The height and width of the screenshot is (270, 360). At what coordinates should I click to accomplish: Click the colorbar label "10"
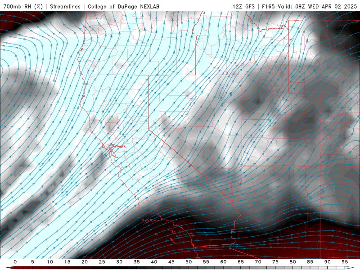[x=50, y=262]
